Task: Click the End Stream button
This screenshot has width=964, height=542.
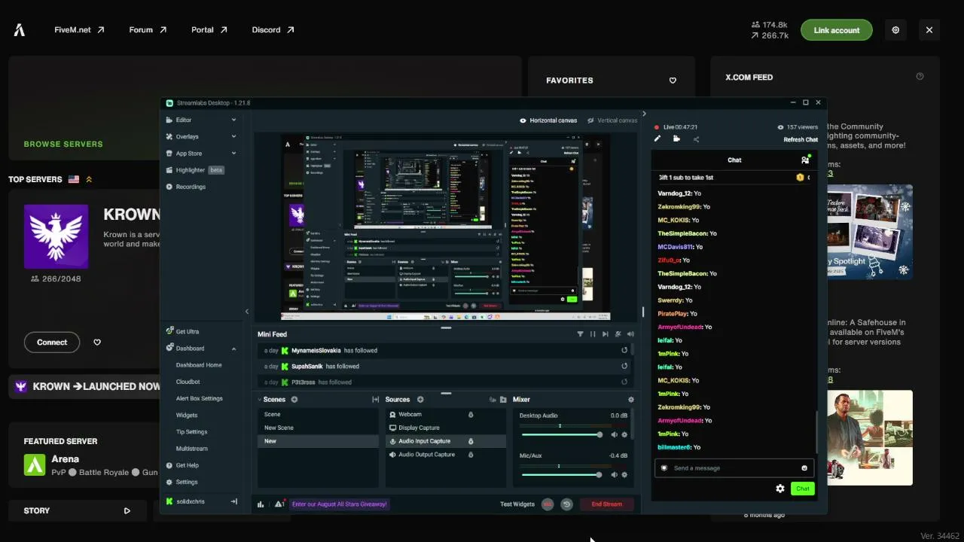Action: (606, 504)
